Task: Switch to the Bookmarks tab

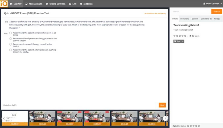Action: (x=185, y=19)
